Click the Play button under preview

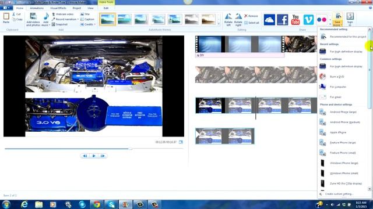(x=94, y=156)
